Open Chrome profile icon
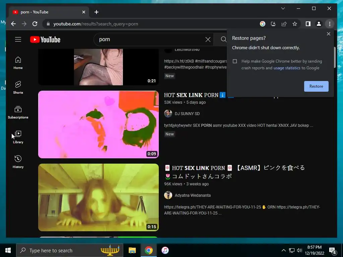Screen dimensions: 343x257 [319, 24]
